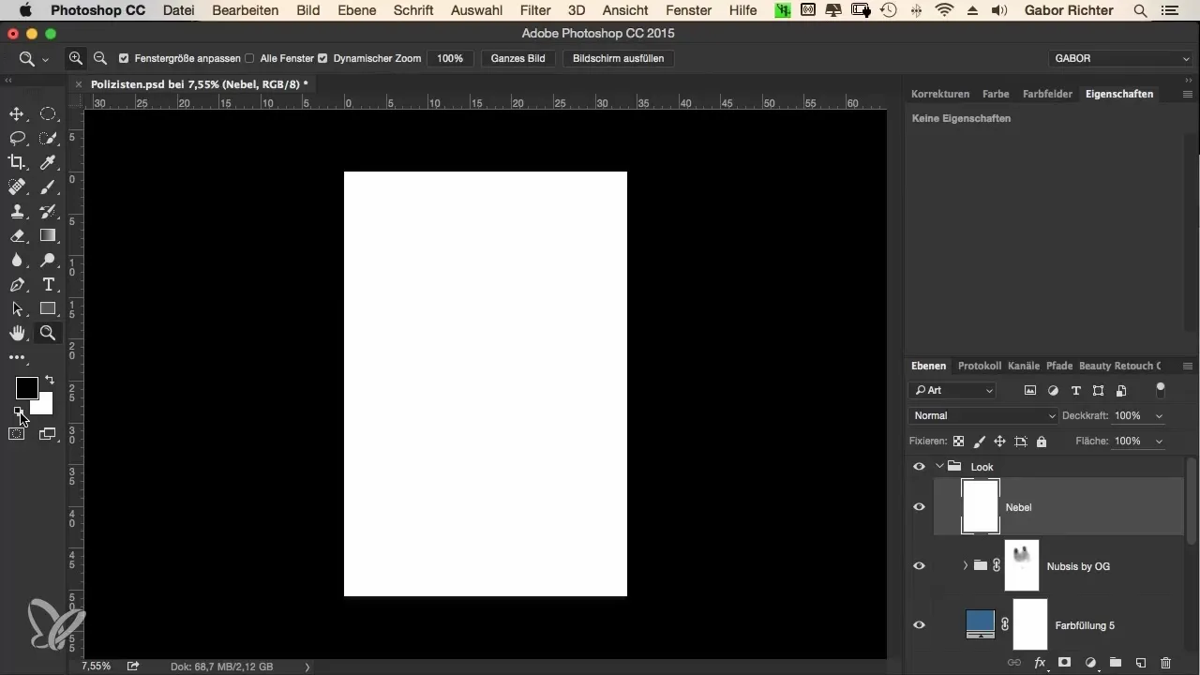Open the blend mode Normal dropdown
The width and height of the screenshot is (1200, 675).
click(x=983, y=415)
